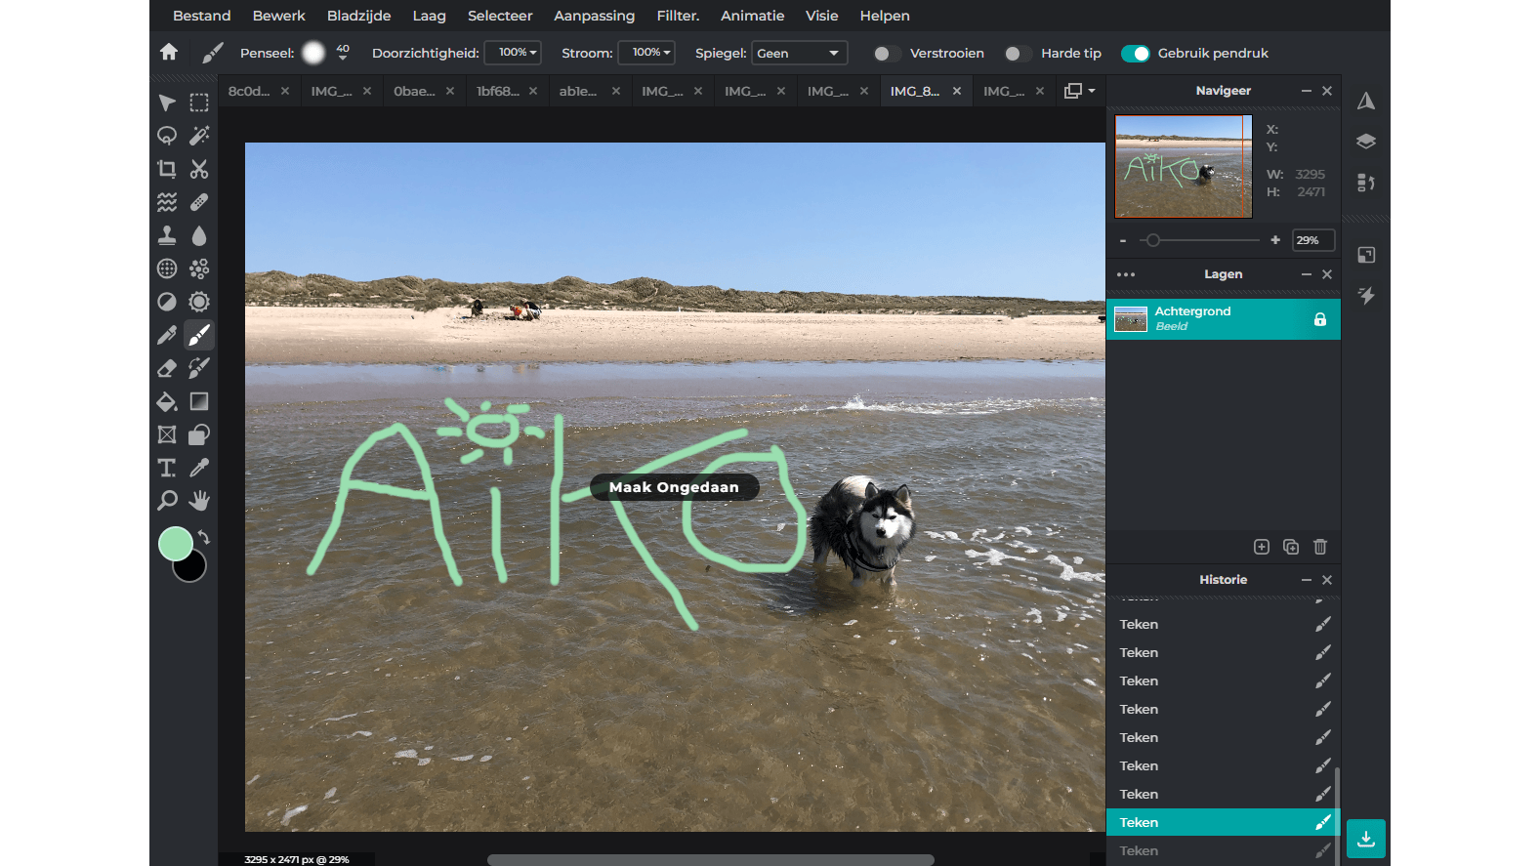
Task: Open the Fillter. menu
Action: click(x=678, y=16)
